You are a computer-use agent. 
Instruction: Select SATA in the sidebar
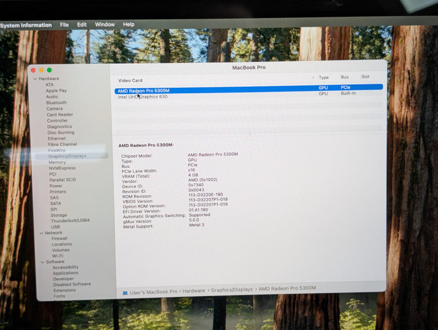(x=56, y=203)
